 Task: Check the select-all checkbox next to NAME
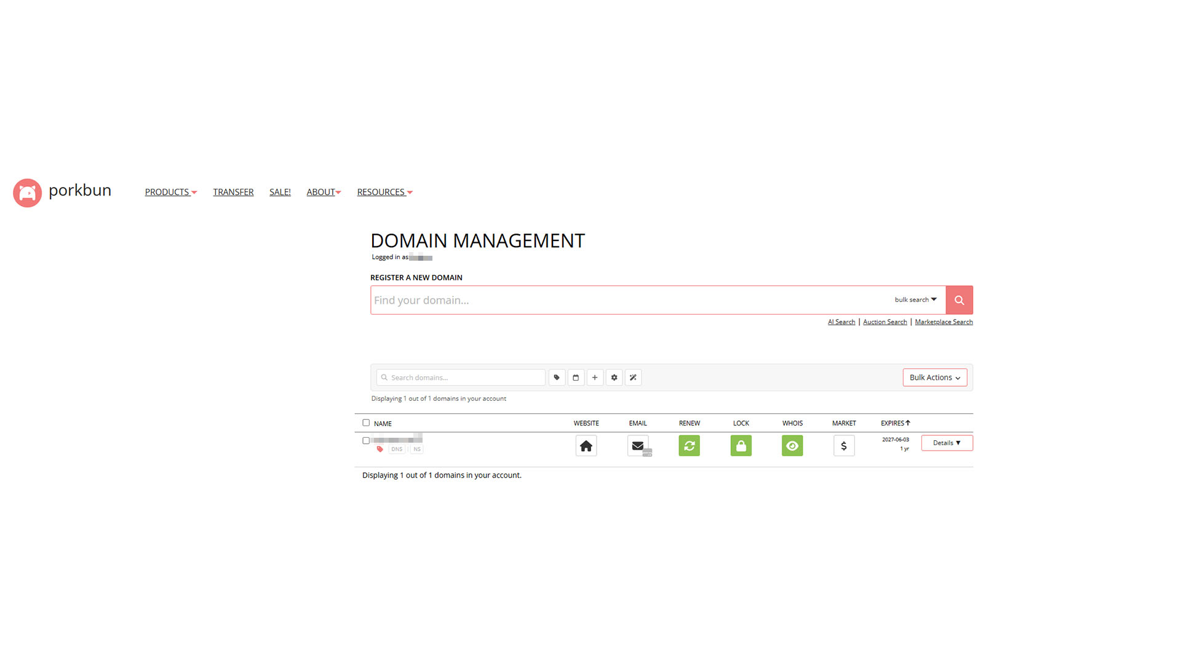click(366, 423)
